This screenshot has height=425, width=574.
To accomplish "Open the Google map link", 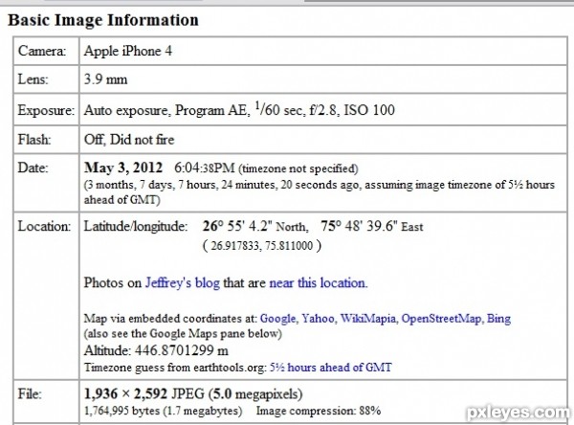I will (277, 319).
